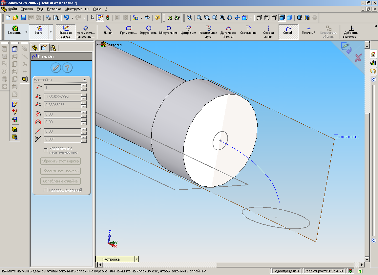Click the Open folder icon

(15, 18)
